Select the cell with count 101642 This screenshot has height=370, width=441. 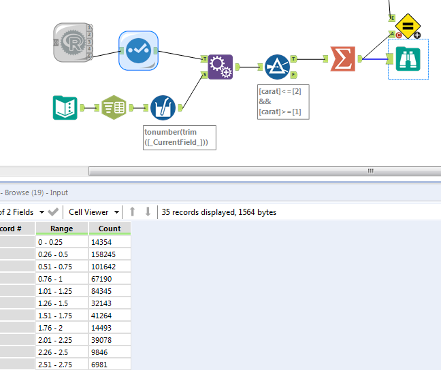(110, 267)
